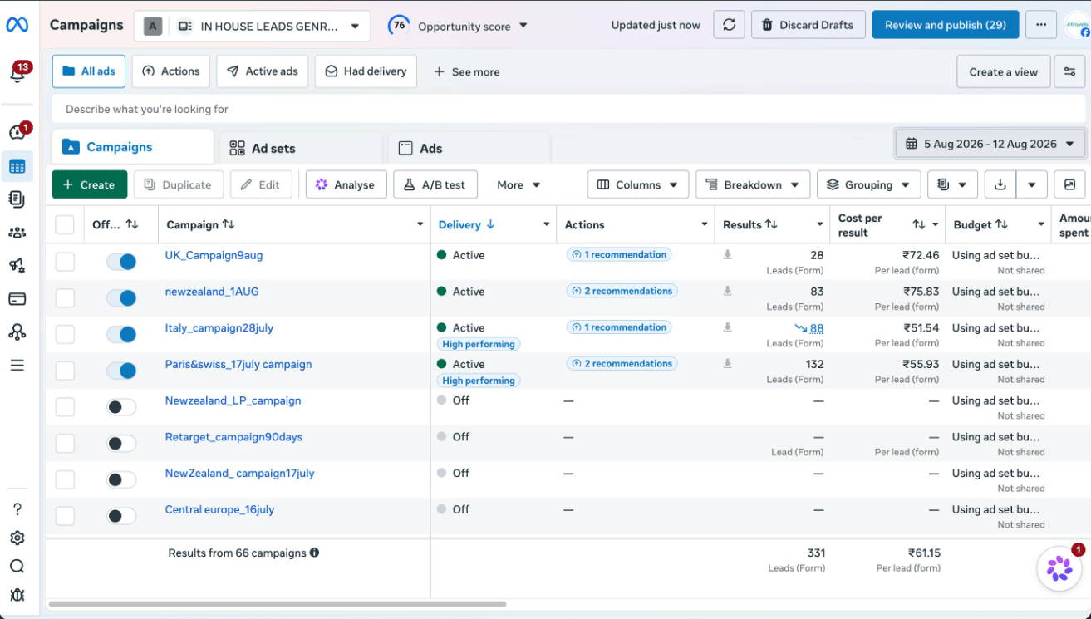1091x619 pixels.
Task: Open the Search magnifier icon in sidebar
Action: (17, 567)
